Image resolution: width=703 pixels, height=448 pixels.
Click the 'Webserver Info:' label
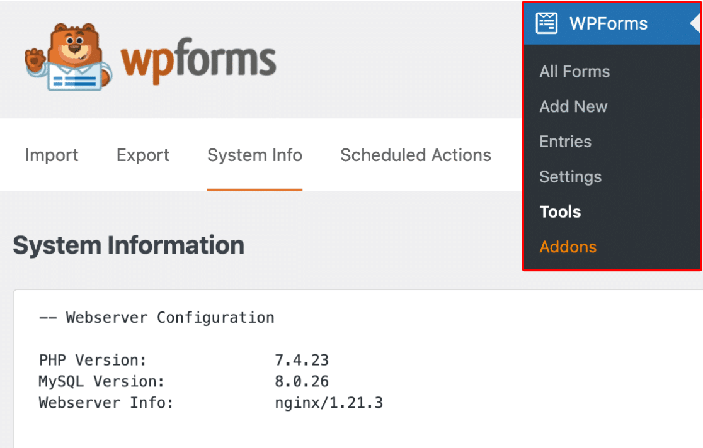[x=106, y=403]
